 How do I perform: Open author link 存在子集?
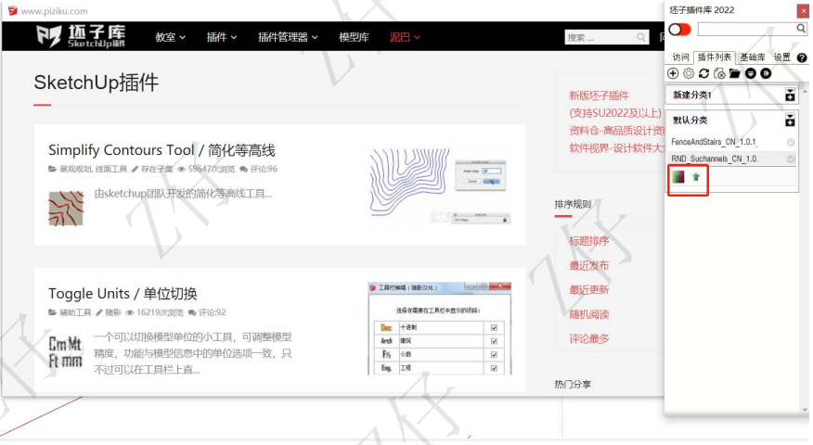coord(157,169)
